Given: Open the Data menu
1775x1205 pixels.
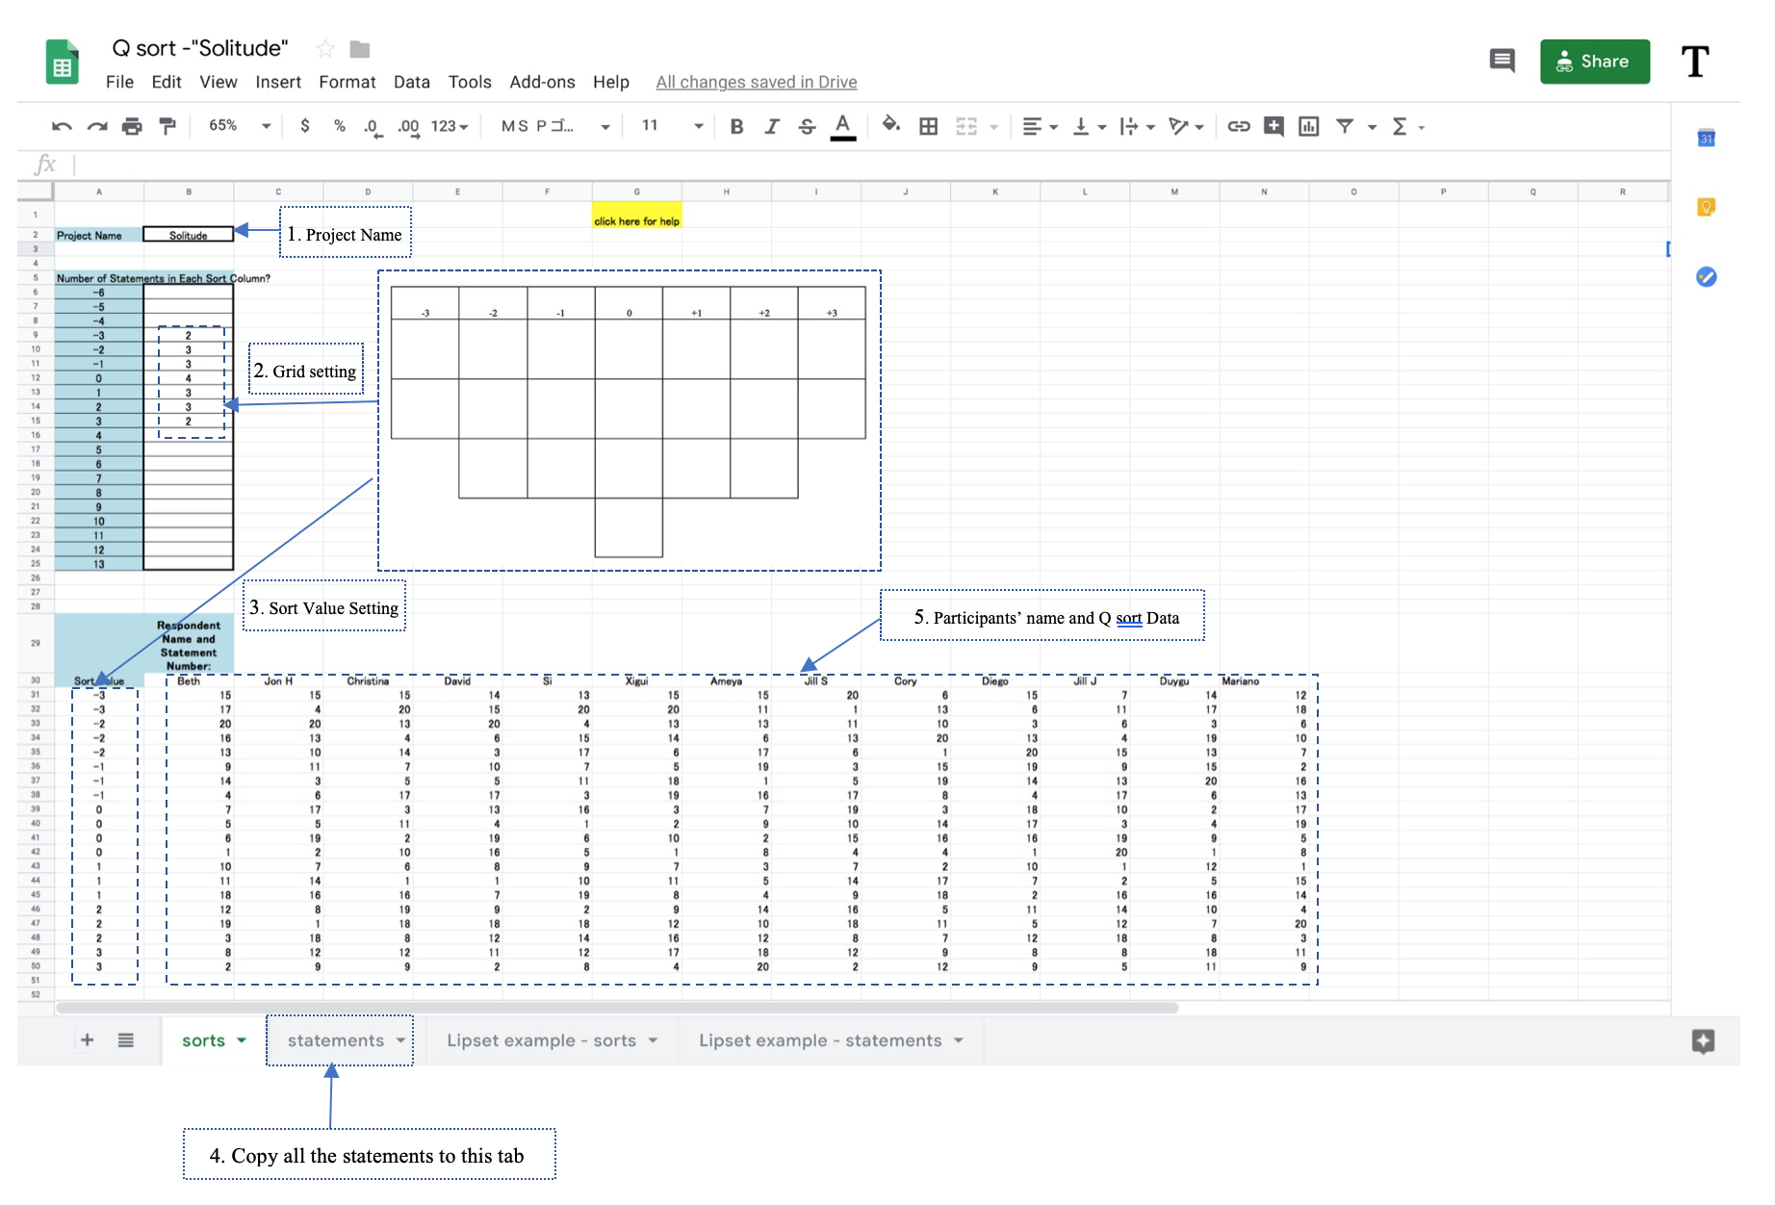Looking at the screenshot, I should coord(411,82).
